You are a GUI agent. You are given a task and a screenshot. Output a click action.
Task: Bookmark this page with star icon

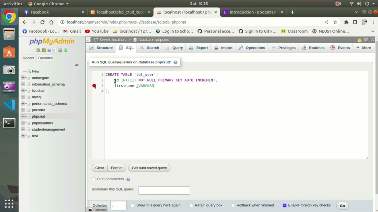point(335,22)
